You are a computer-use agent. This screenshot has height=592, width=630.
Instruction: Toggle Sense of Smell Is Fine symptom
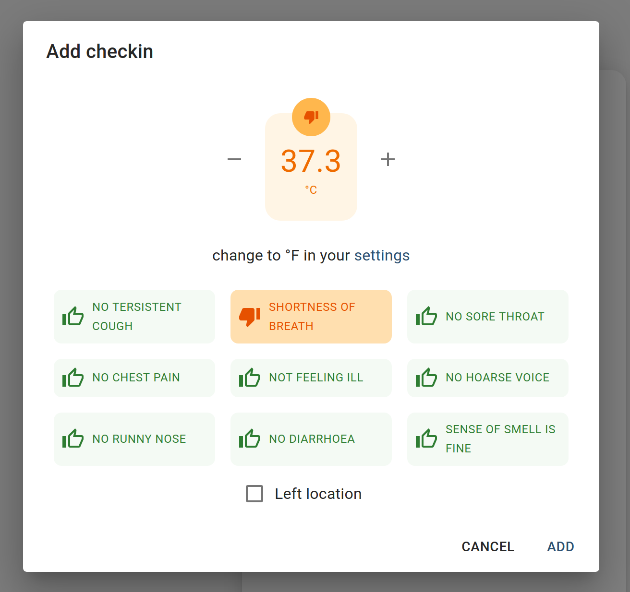tap(488, 439)
